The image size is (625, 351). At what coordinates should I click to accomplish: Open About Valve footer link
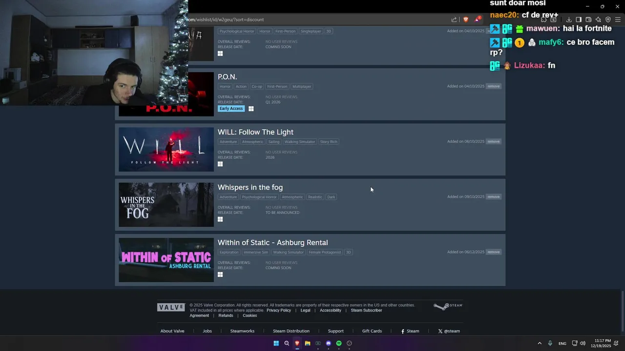pos(172,331)
